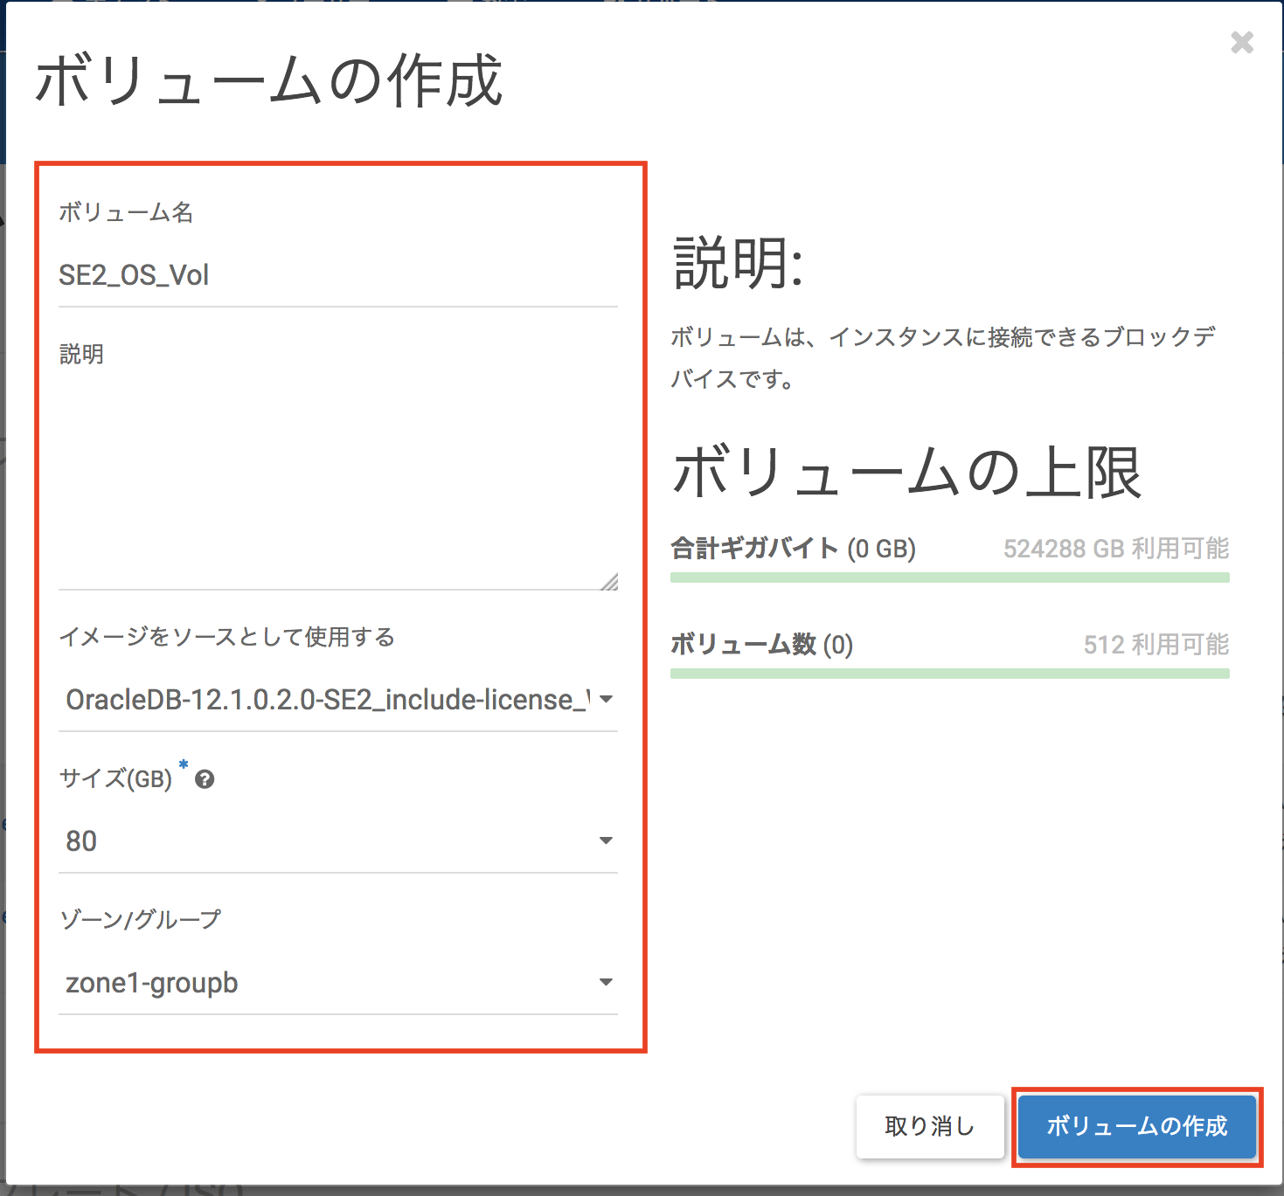Click the ボリューム名 field containing SE2_OS_Vol
1284x1196 pixels.
tap(337, 276)
